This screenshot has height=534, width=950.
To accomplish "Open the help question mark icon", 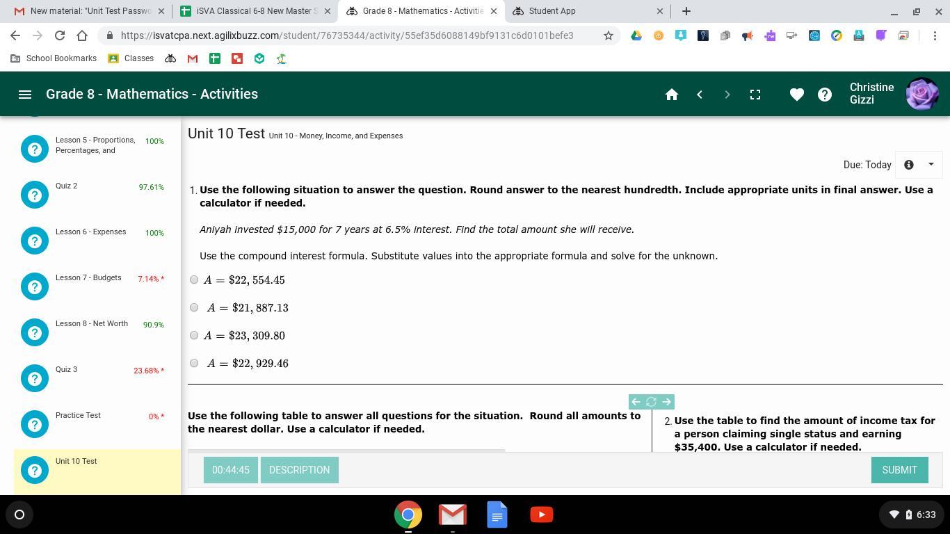I will (x=825, y=95).
